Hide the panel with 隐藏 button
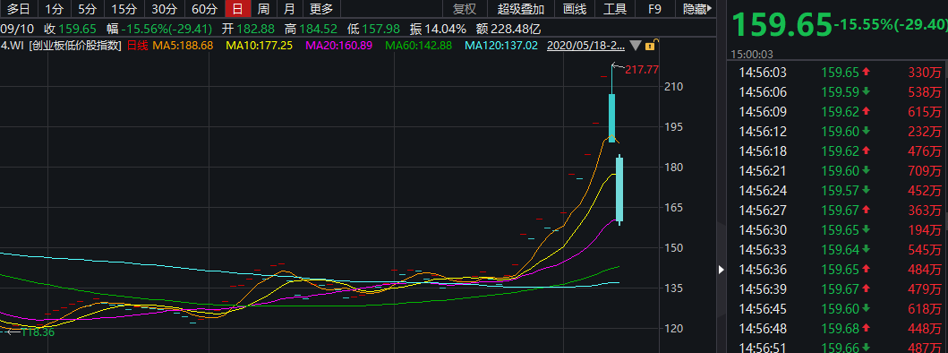The image size is (948, 353). (x=696, y=9)
